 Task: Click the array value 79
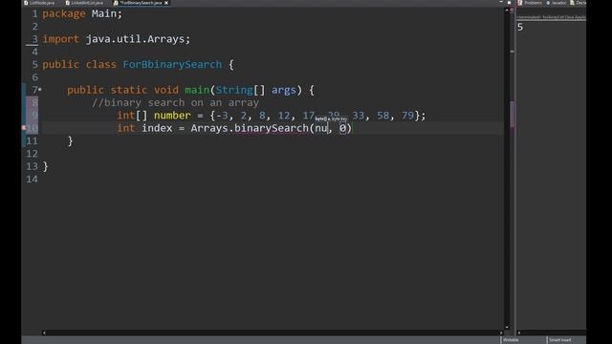coord(407,116)
